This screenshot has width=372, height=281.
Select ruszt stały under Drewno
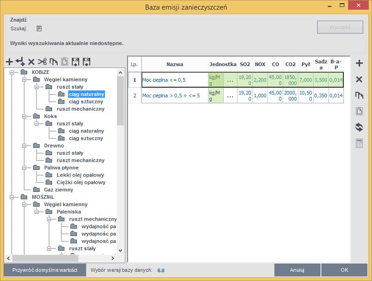(70, 153)
